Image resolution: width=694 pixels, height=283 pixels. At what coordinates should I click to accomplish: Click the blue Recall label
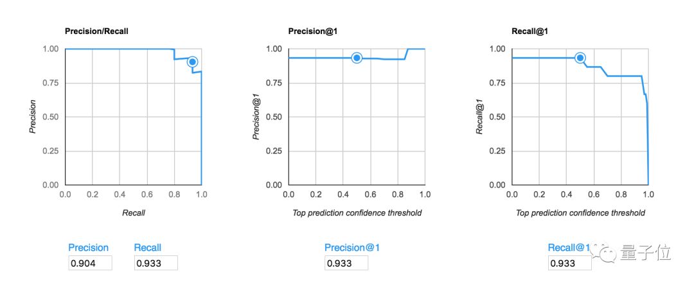pyautogui.click(x=148, y=248)
